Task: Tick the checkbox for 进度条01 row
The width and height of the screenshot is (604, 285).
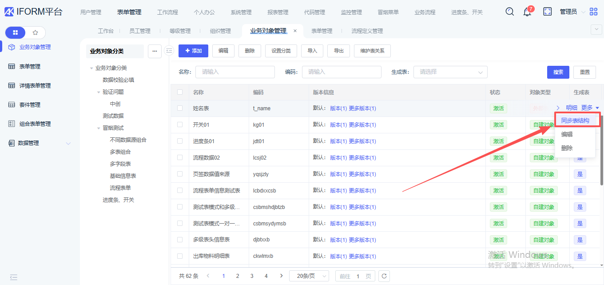Action: click(x=180, y=141)
